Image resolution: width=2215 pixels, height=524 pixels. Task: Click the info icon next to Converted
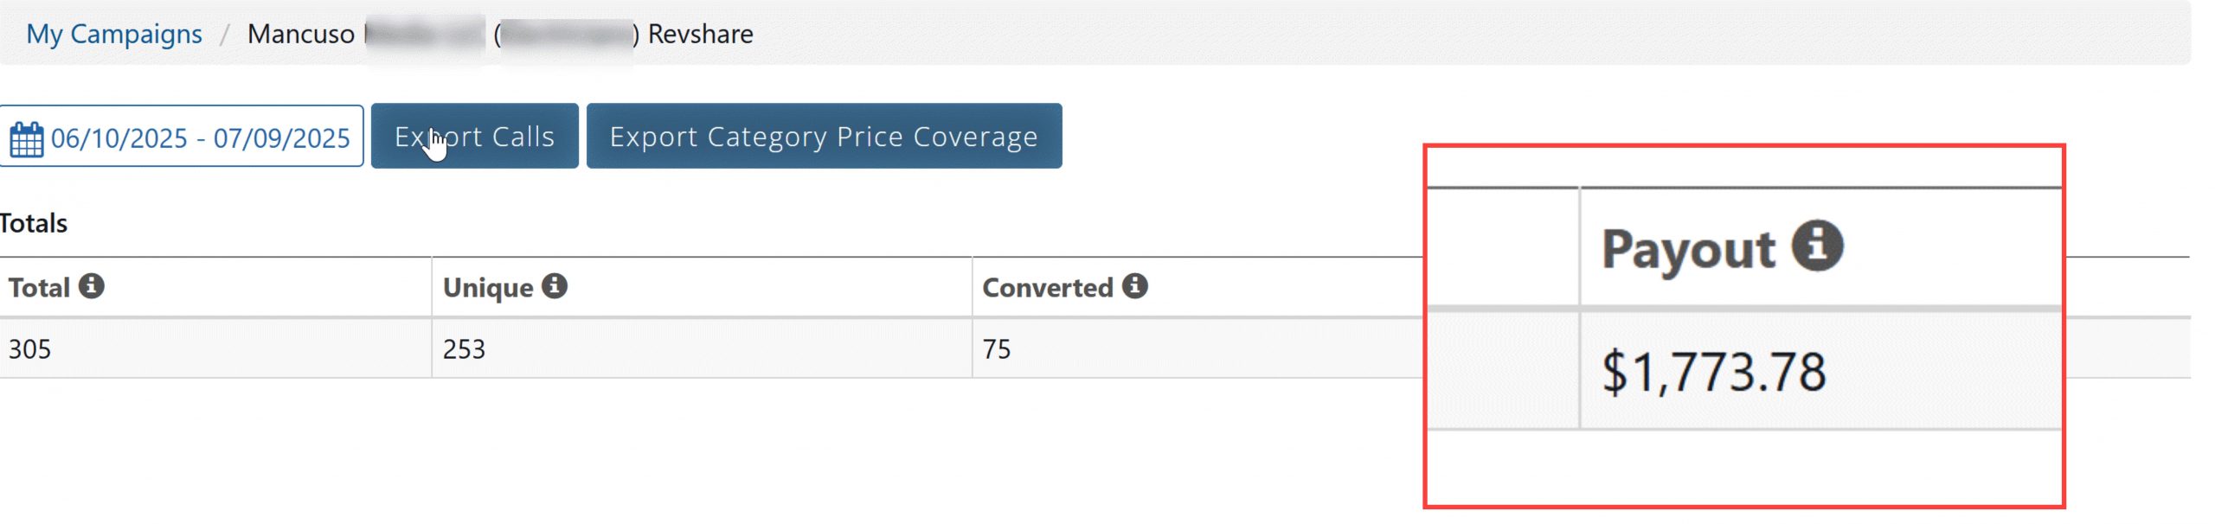[1135, 286]
